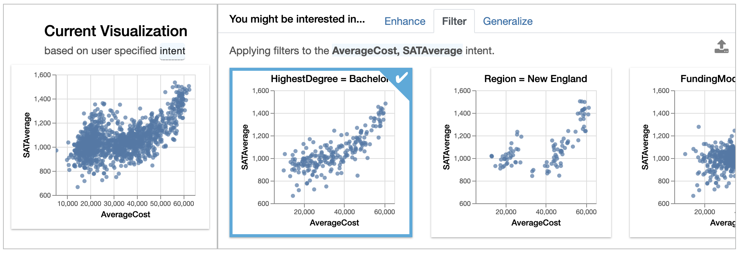Click AverageCost axis label under New England chart

coord(536,223)
